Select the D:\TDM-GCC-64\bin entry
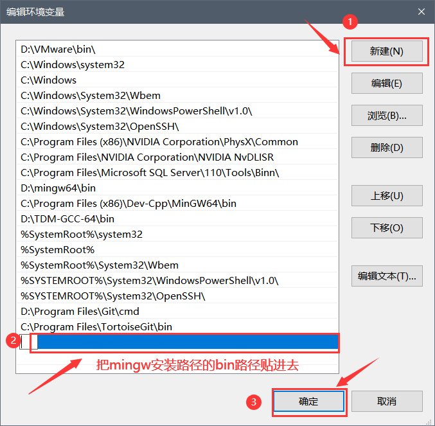This screenshot has height=426, width=435. click(177, 219)
